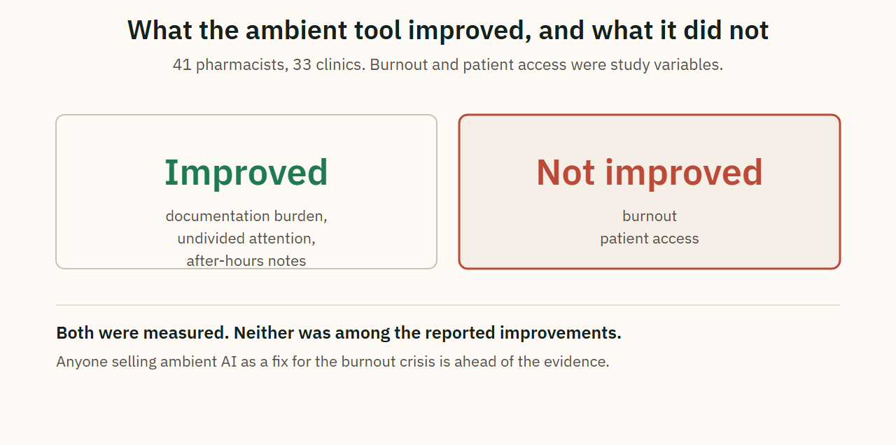The height and width of the screenshot is (445, 896).
Task: Select the red Not improved heading
Action: coord(650,172)
